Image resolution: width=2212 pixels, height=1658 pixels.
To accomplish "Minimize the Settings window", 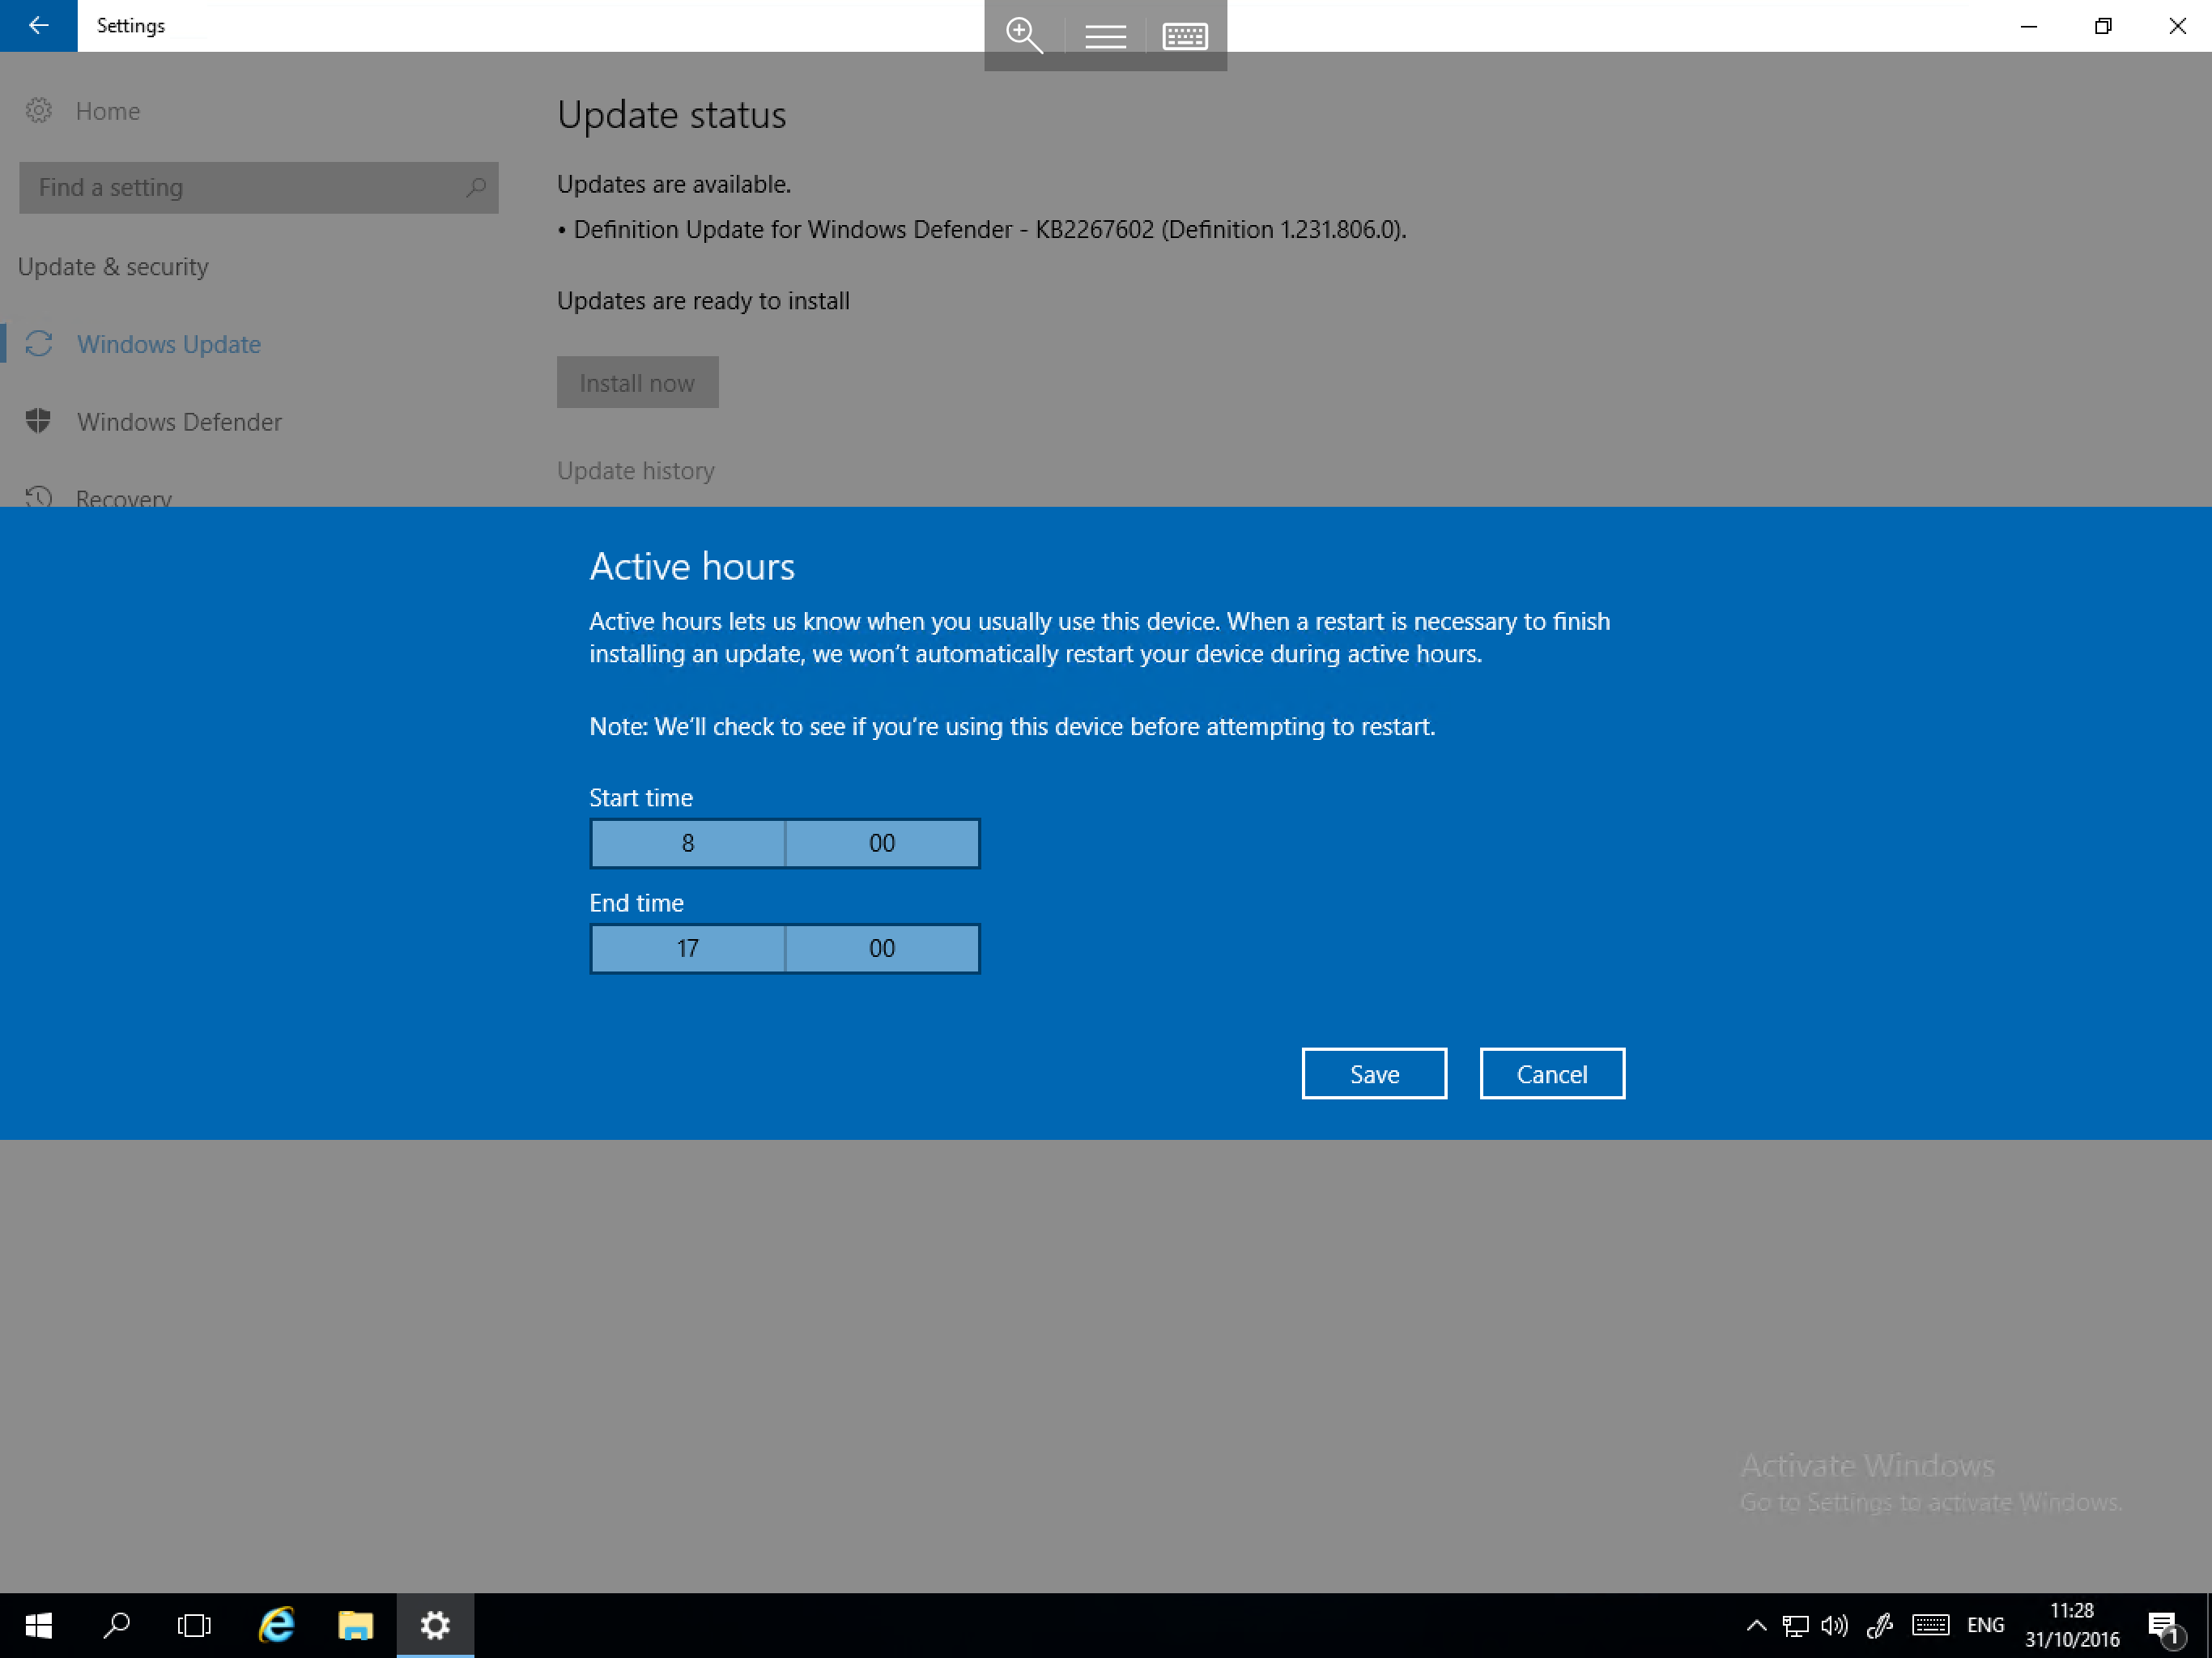I will 2029,26.
